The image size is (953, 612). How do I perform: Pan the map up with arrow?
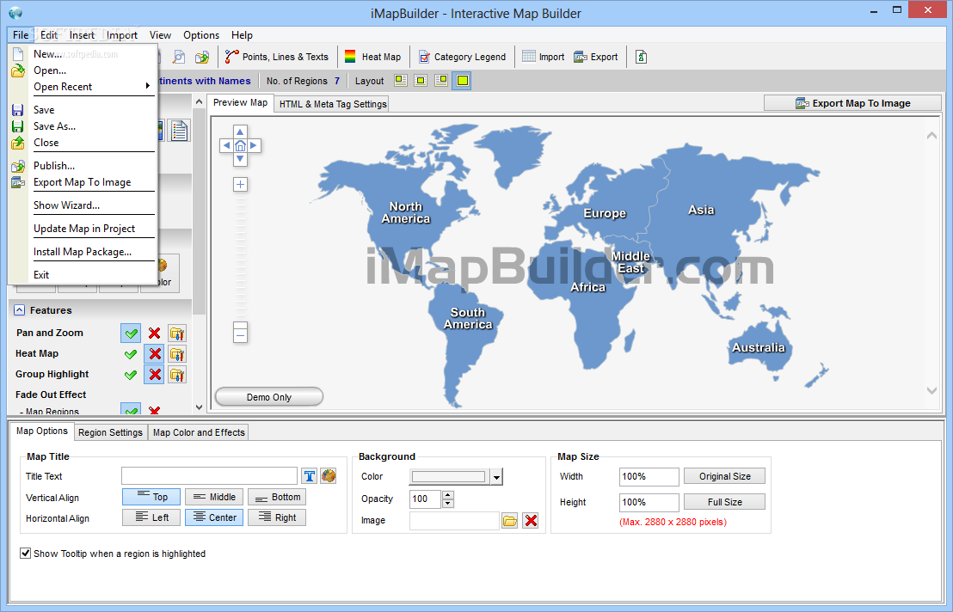(x=240, y=132)
